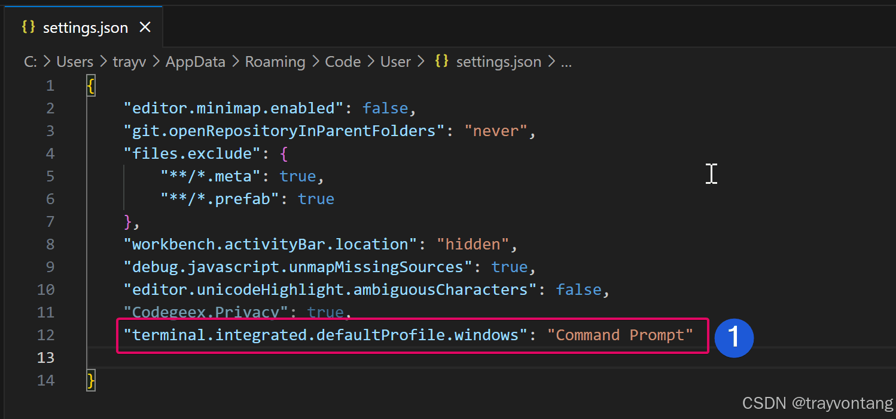
Task: Click the braces icon in the breadcrumb bar
Action: [x=441, y=61]
